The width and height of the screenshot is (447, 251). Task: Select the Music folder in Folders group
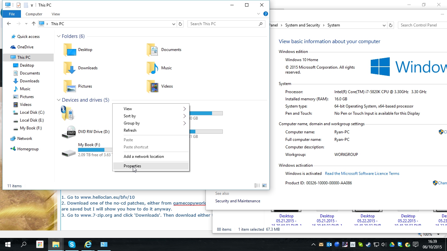tap(159, 68)
